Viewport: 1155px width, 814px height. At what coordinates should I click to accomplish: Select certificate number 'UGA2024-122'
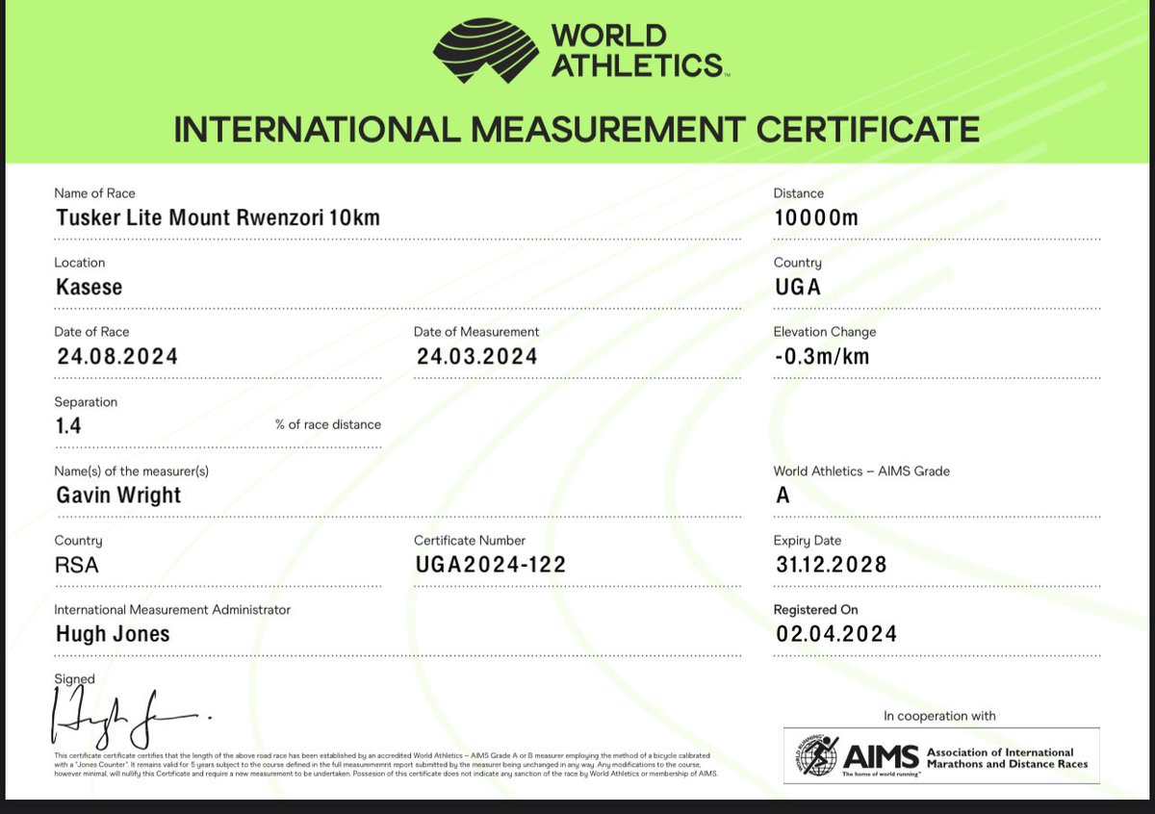[x=490, y=565]
